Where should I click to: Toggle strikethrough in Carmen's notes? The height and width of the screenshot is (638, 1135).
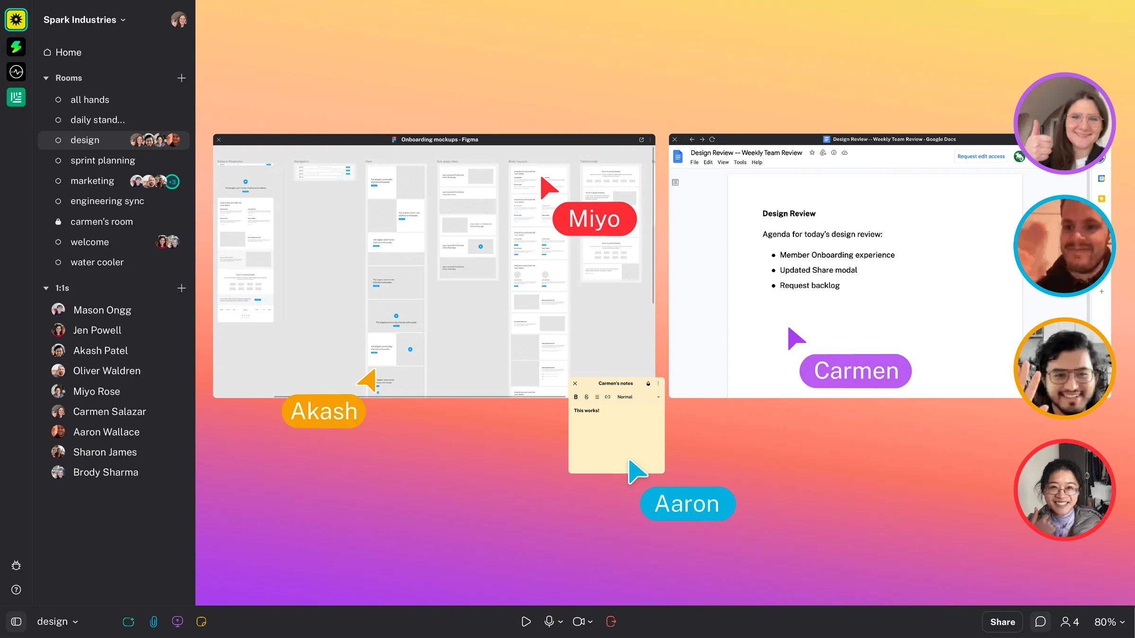pos(586,397)
